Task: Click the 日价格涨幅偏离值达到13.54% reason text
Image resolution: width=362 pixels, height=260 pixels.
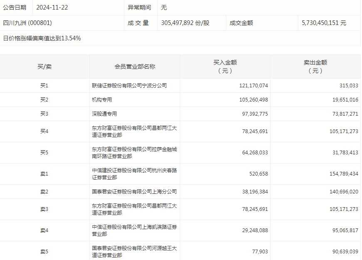Action: pos(42,38)
